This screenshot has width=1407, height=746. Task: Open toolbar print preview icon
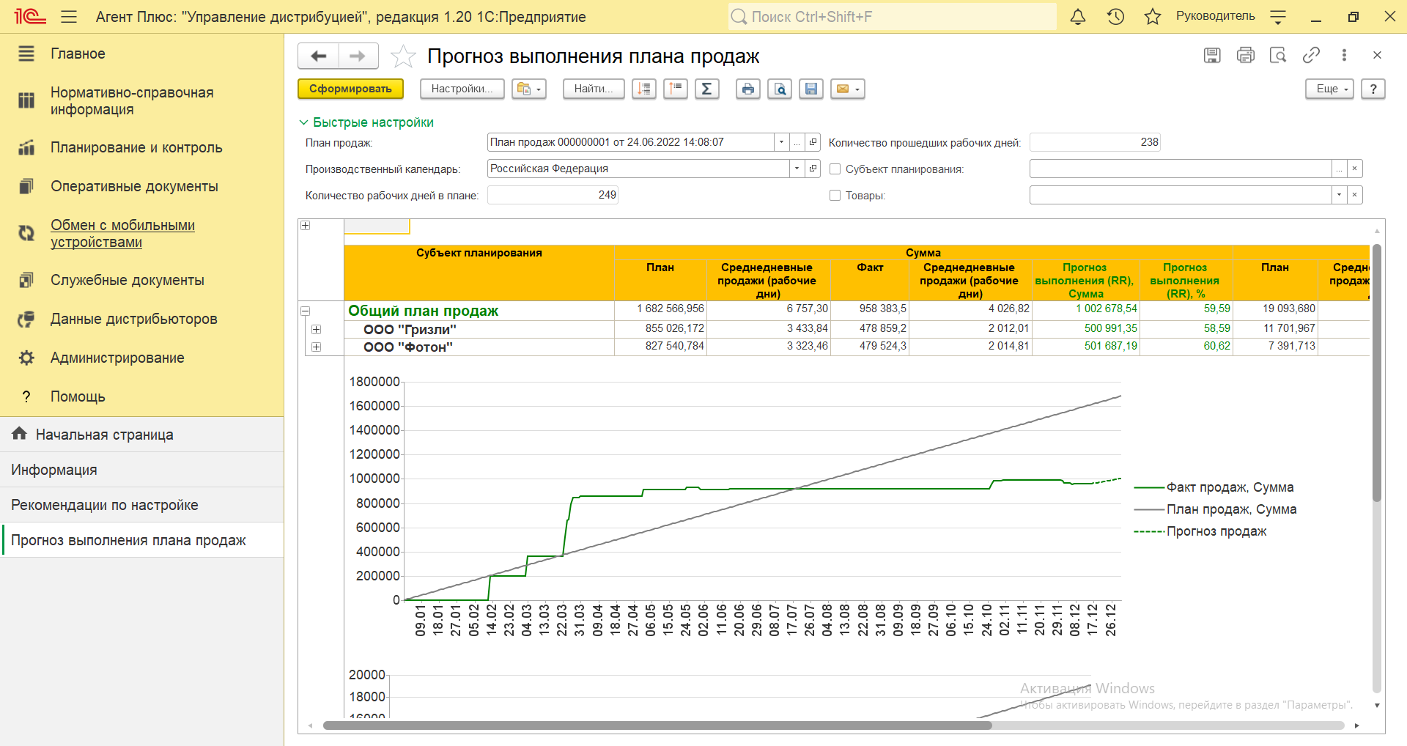[x=780, y=89]
